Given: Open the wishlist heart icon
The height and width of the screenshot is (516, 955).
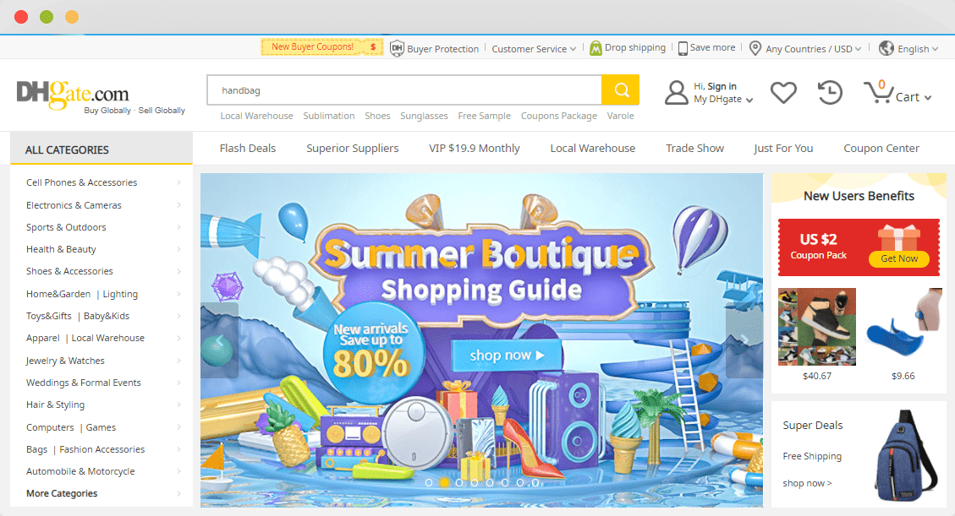Looking at the screenshot, I should (783, 92).
